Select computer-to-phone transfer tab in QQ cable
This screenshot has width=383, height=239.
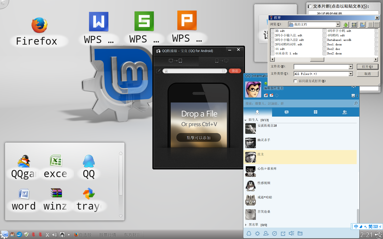(x=176, y=61)
